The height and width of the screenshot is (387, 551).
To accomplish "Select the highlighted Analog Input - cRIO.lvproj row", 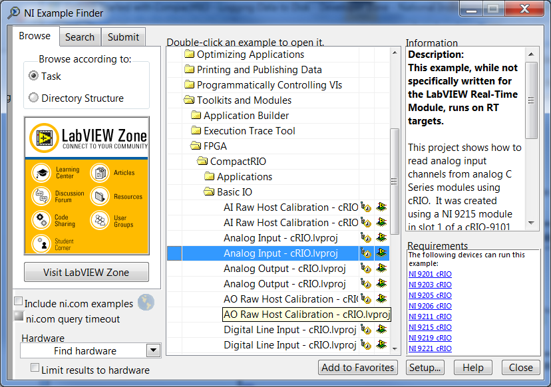I will [278, 253].
